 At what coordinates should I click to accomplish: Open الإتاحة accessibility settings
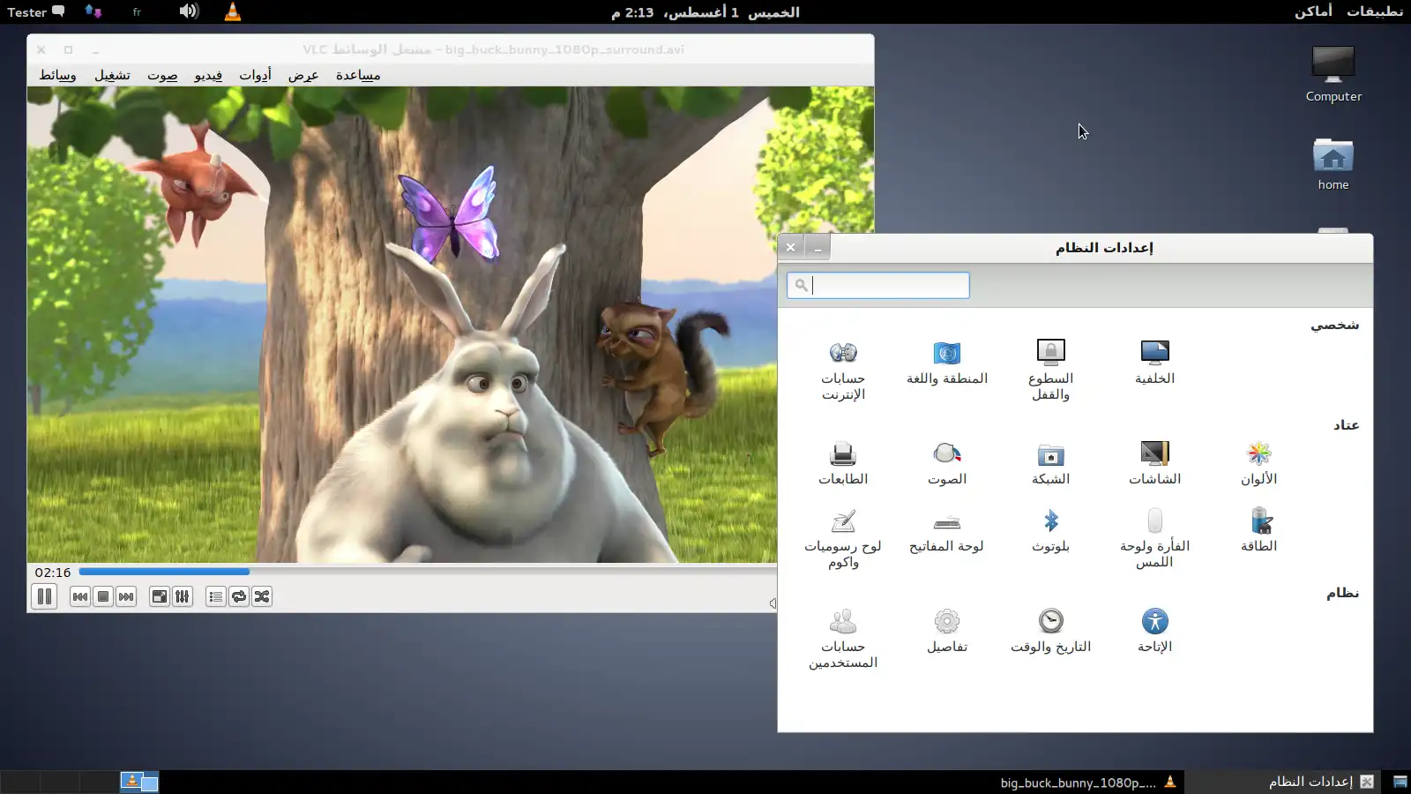coord(1154,631)
